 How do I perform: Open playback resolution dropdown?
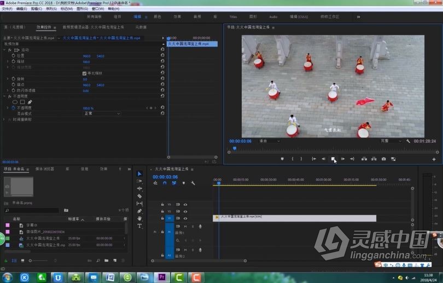point(390,141)
